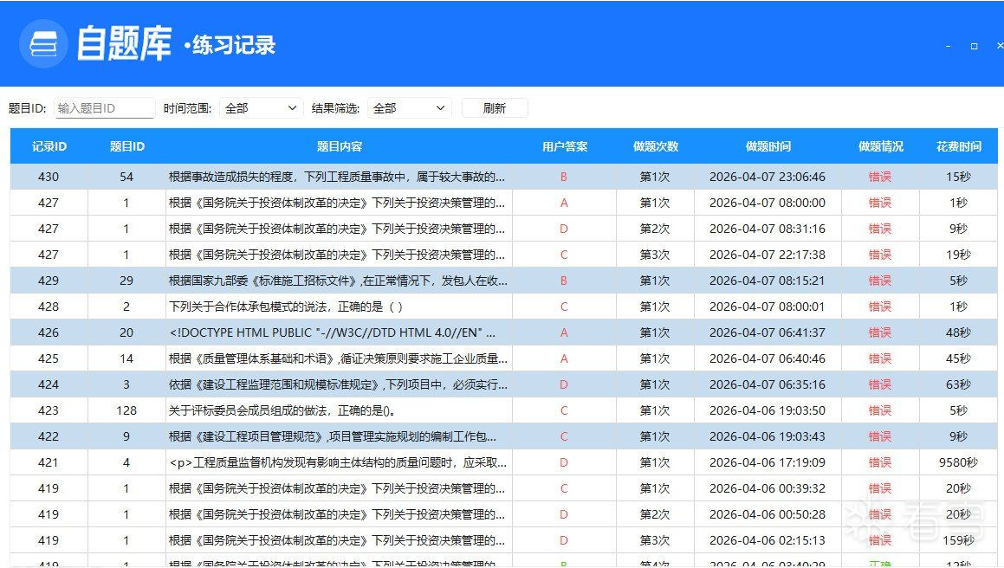Click the 用户答案 column header
This screenshot has height=568, width=1004.
pos(564,146)
